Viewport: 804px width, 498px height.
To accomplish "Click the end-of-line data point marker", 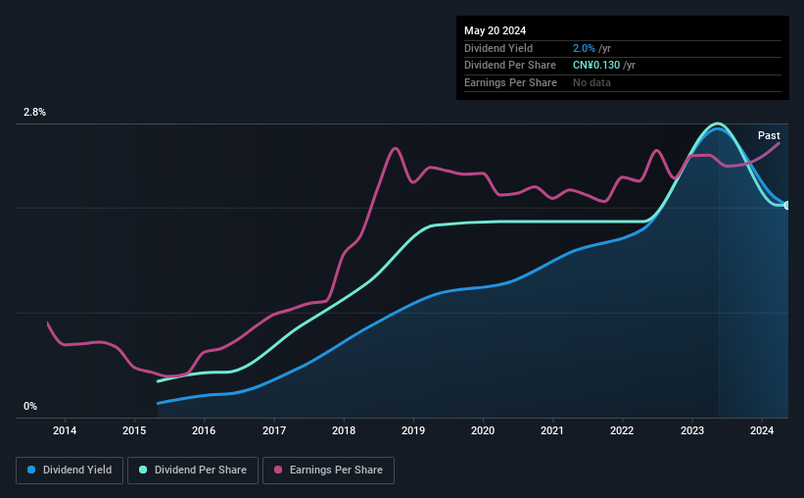I will click(787, 205).
